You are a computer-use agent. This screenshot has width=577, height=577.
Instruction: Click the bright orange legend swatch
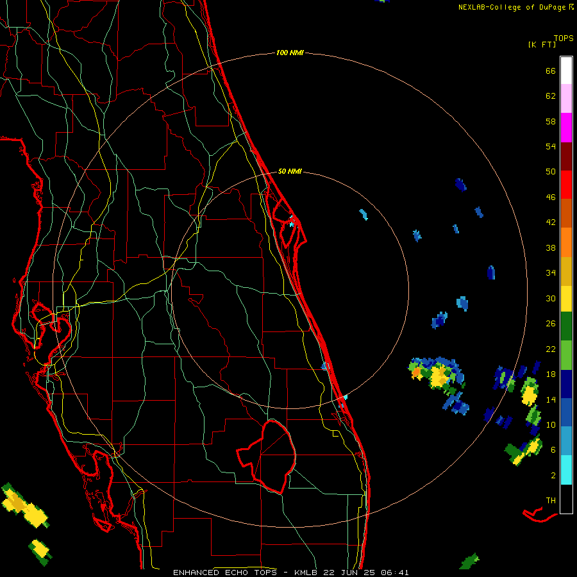pos(566,242)
